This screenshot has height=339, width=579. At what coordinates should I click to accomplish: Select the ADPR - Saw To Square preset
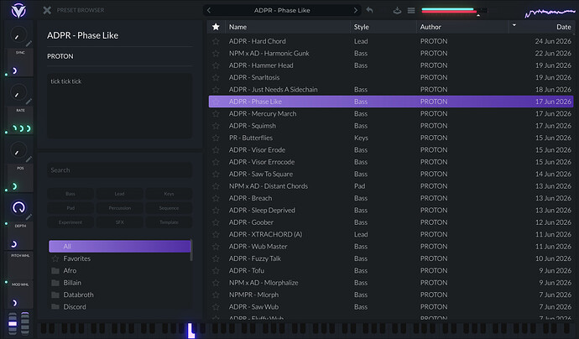[391, 174]
